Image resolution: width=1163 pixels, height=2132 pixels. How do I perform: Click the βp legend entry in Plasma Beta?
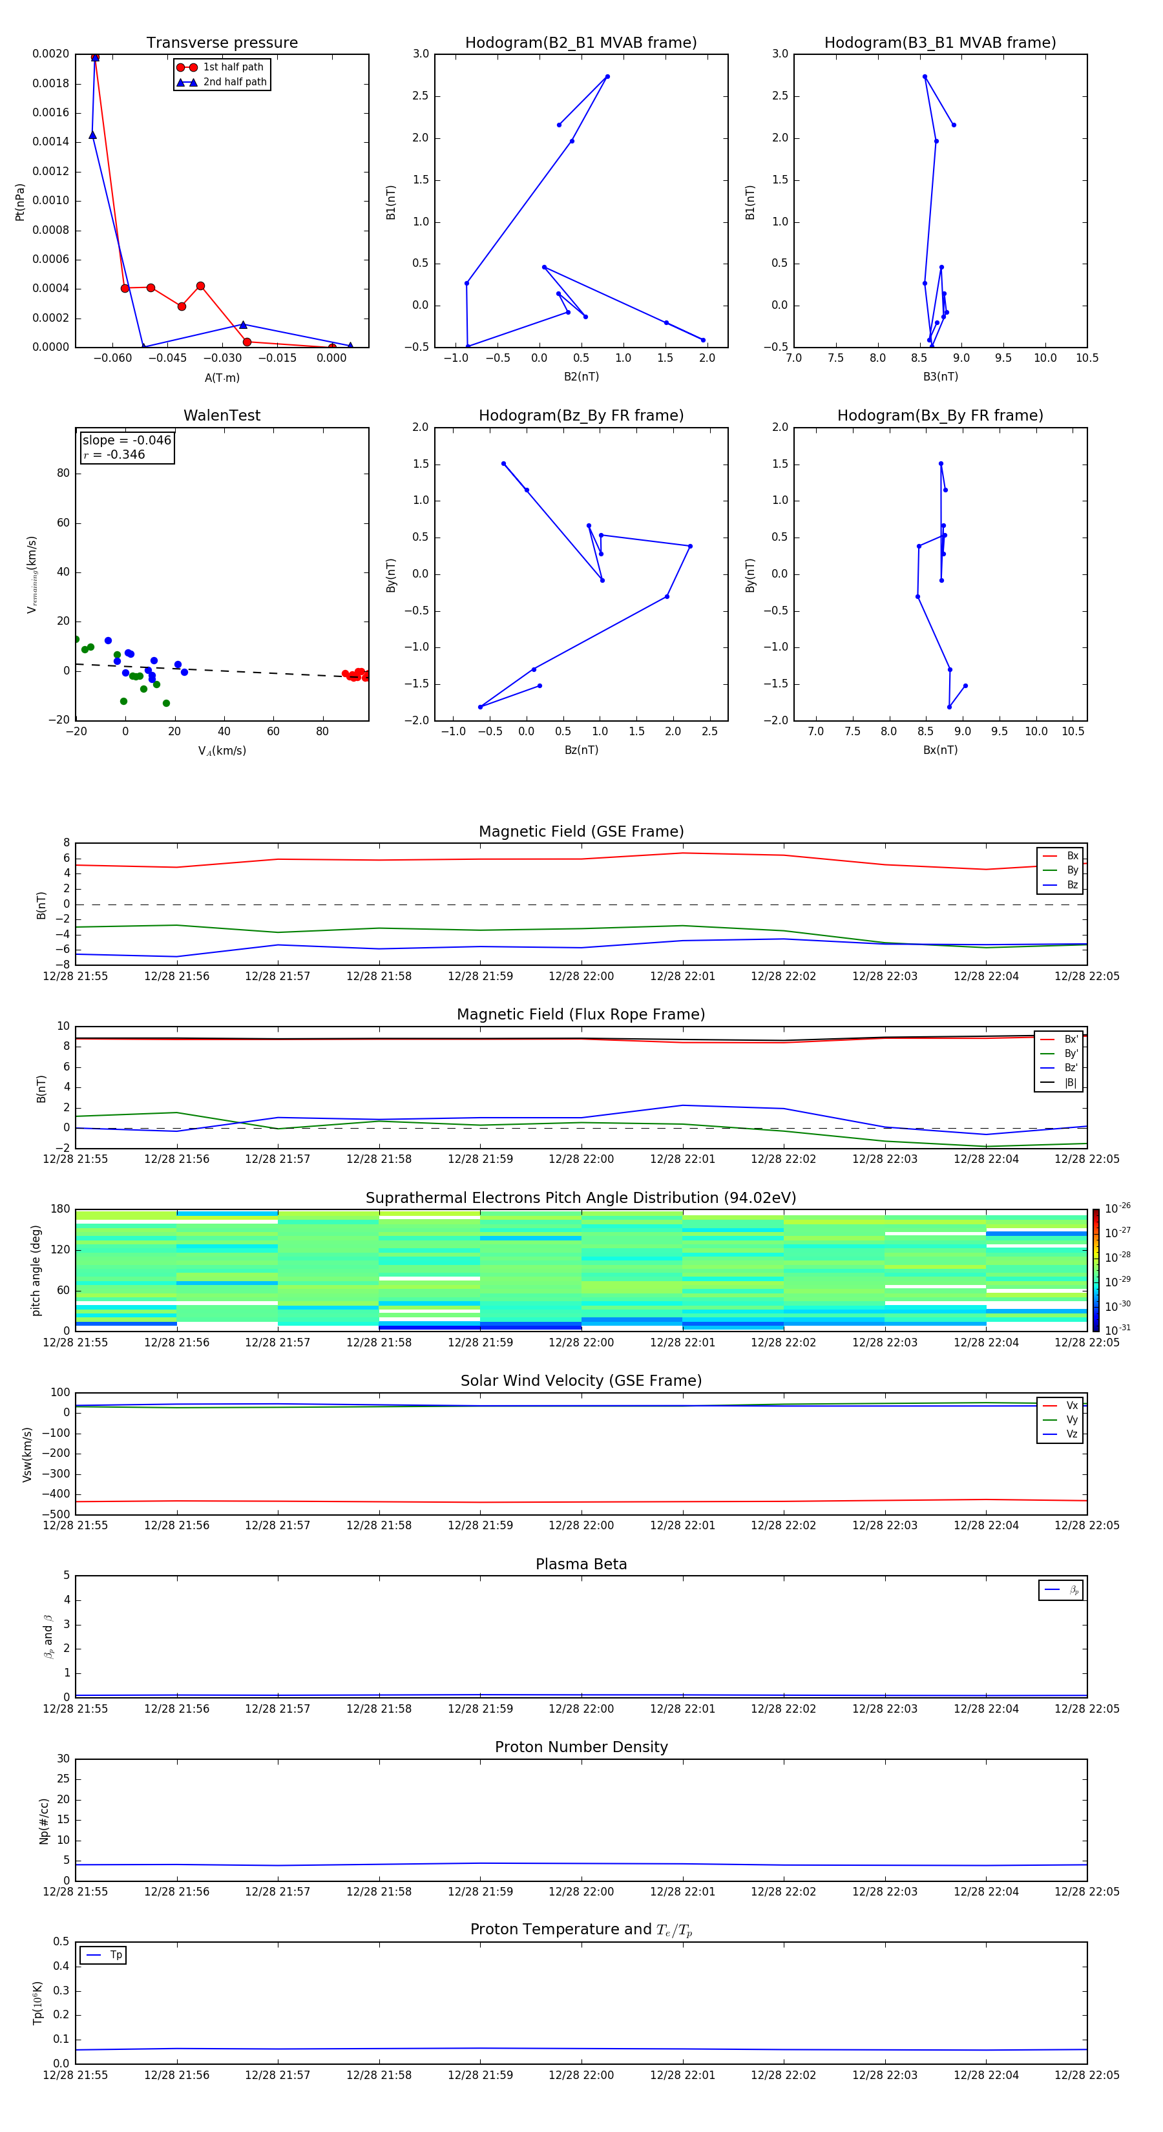pos(1061,1590)
